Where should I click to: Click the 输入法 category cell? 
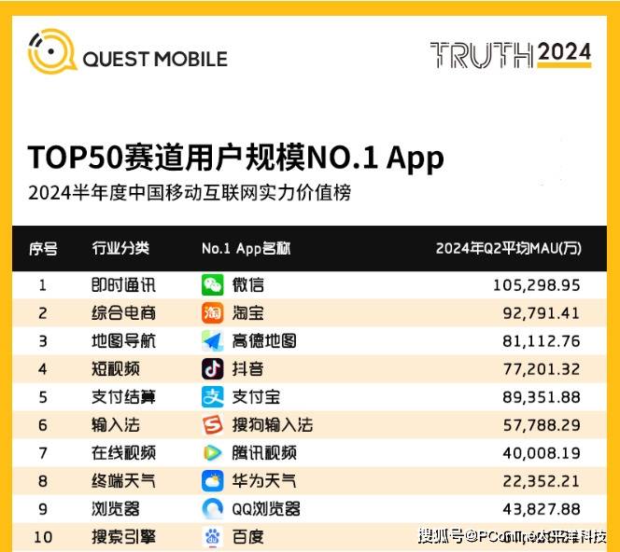pyautogui.click(x=116, y=425)
